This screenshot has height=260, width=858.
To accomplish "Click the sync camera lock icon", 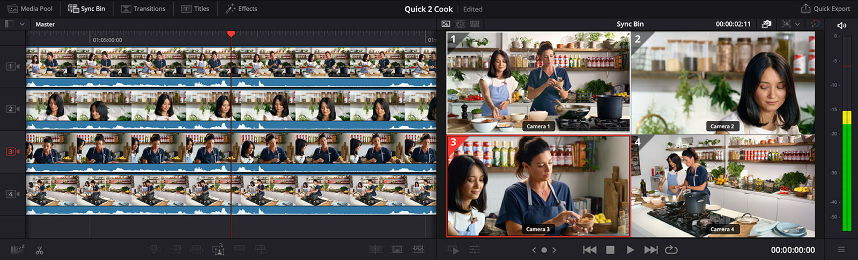I will click(x=766, y=24).
